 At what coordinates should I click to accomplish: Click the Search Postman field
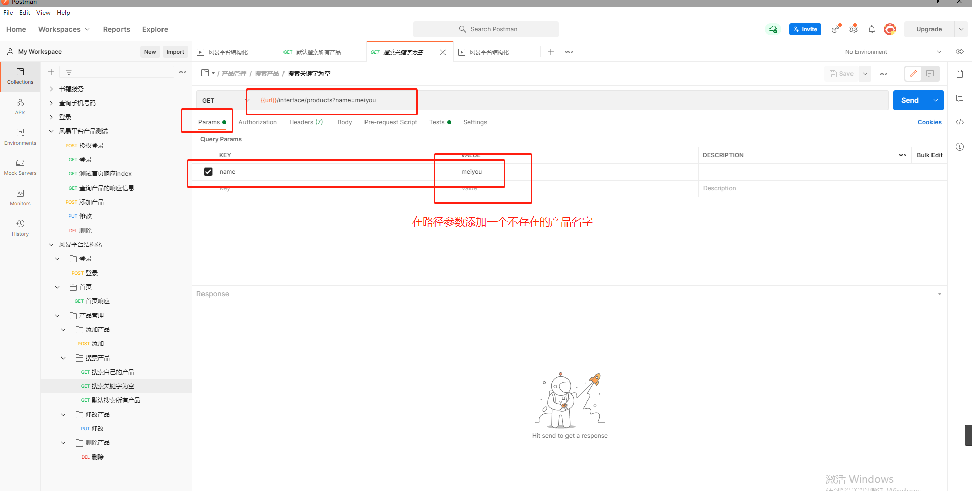[x=486, y=29]
